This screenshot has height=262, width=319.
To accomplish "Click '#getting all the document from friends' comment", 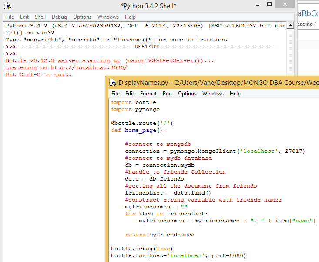I will (191, 186).
